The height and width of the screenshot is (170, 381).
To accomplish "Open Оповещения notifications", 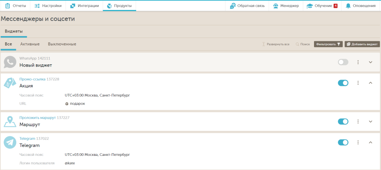I will tap(361, 6).
